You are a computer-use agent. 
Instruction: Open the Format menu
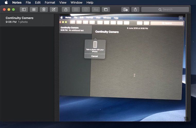coord(50,3)
